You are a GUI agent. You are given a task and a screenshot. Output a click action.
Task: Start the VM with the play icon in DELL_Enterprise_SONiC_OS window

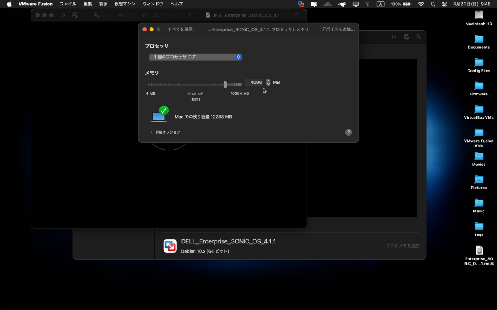click(x=63, y=15)
